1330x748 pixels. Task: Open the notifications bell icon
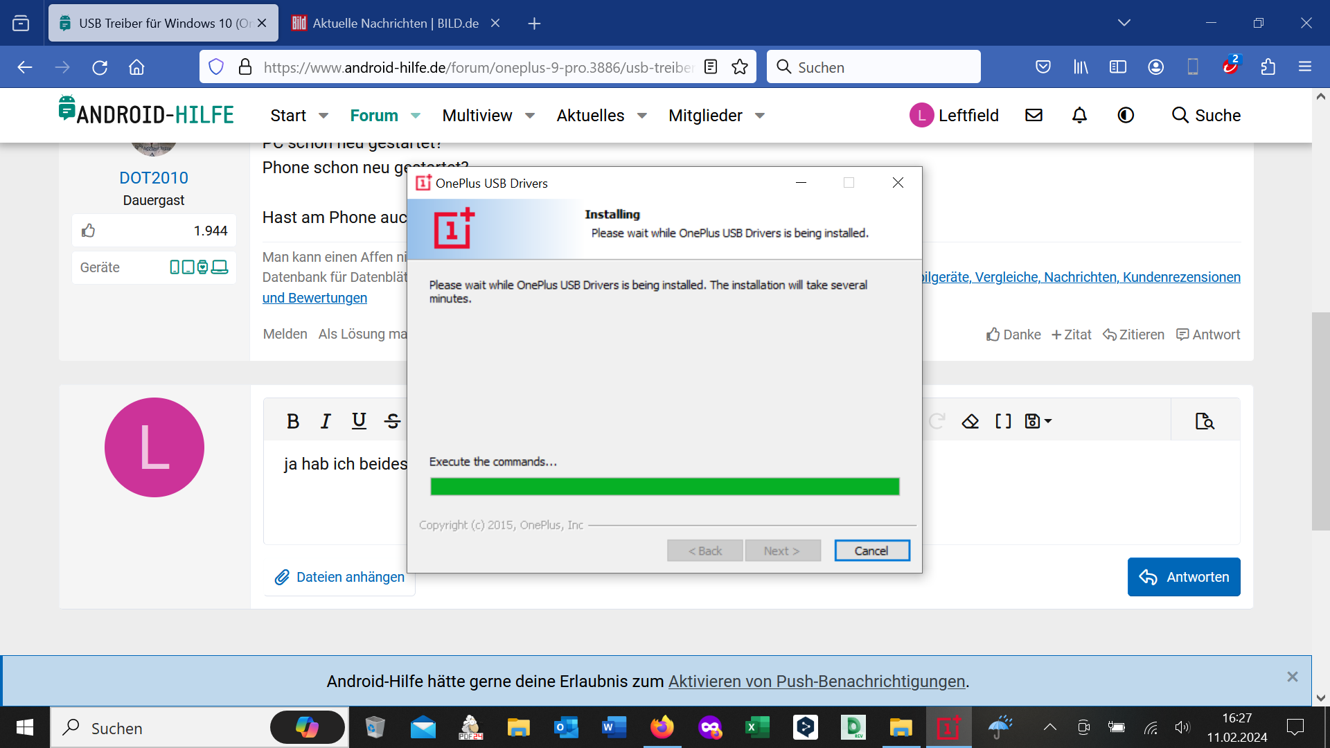click(1079, 116)
